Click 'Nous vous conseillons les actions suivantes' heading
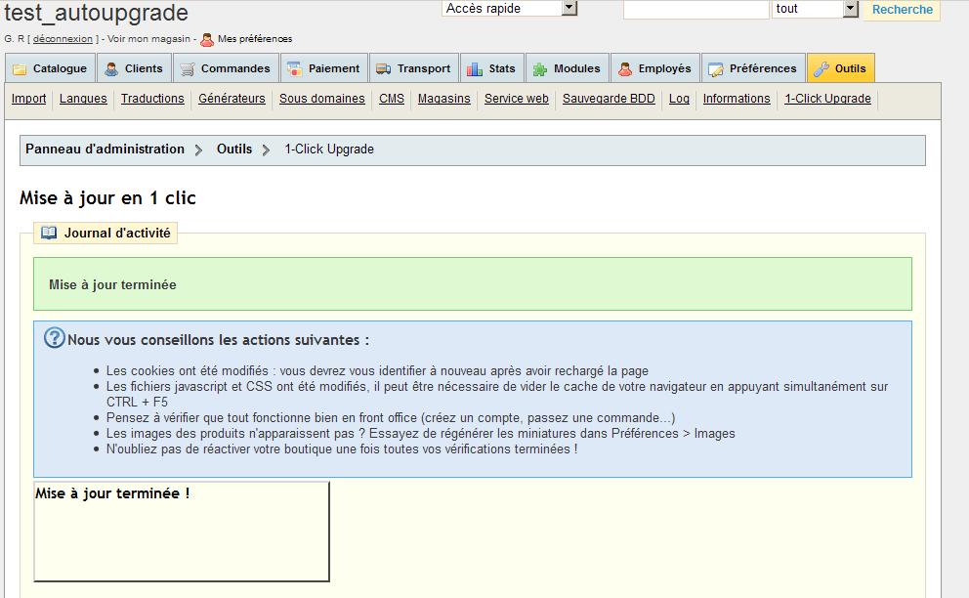This screenshot has height=598, width=969. [218, 339]
